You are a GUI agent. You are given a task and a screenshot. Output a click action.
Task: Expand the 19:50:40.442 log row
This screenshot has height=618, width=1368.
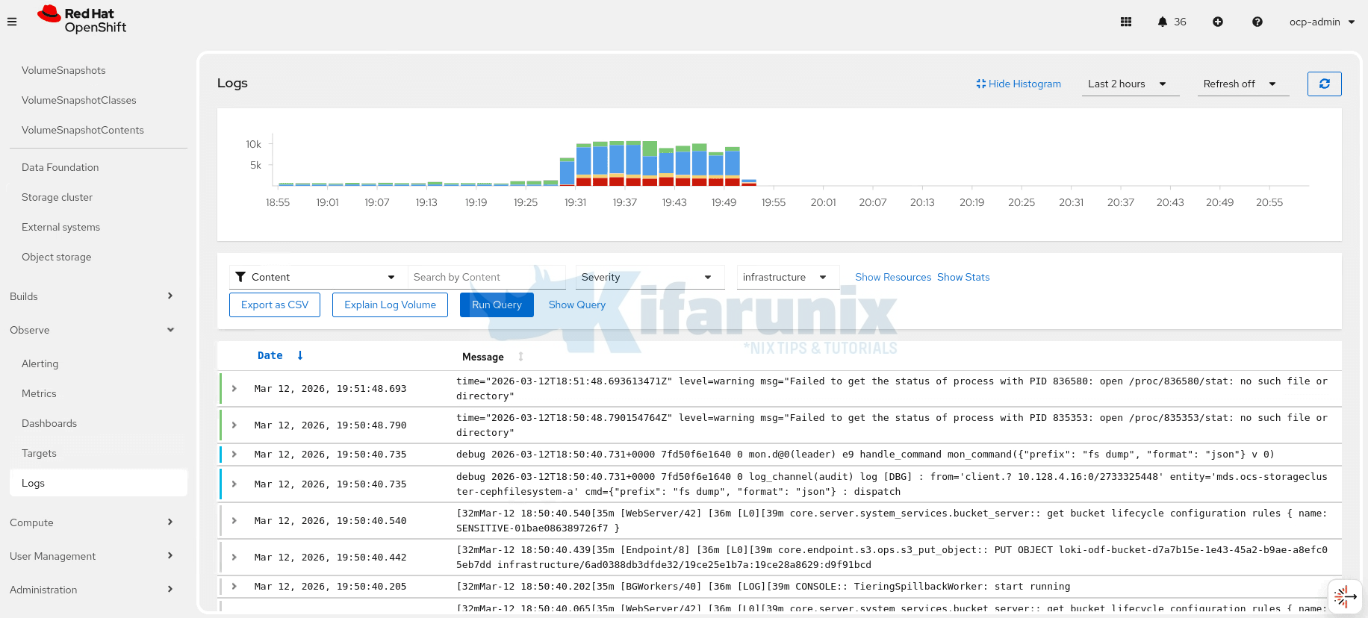pyautogui.click(x=234, y=557)
